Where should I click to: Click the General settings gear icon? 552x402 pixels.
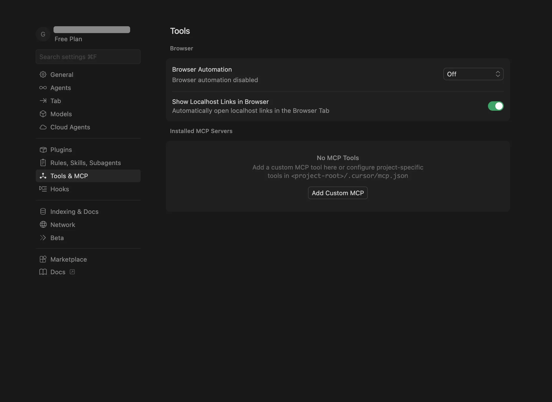pos(43,75)
